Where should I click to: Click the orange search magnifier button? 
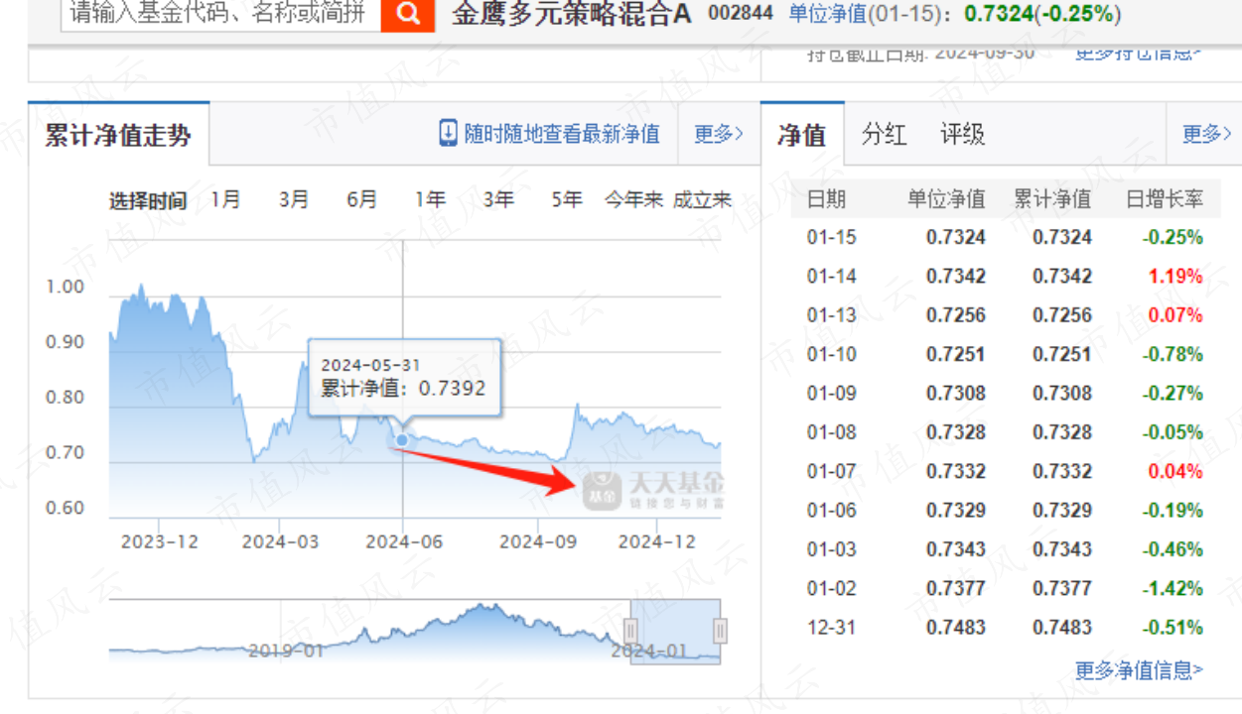[408, 15]
